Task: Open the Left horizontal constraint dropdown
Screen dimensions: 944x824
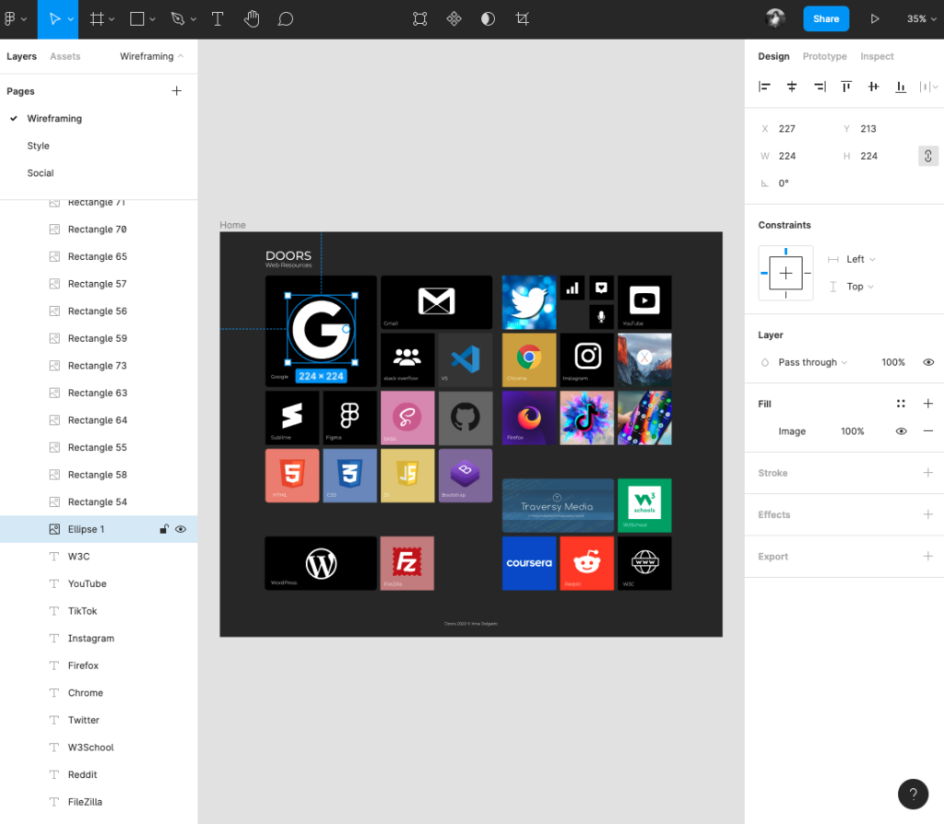Action: 861,259
